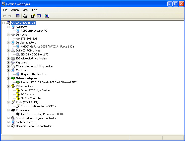The width and height of the screenshot is (185, 141).
Task: Open the Help menu
Action: click(35, 10)
